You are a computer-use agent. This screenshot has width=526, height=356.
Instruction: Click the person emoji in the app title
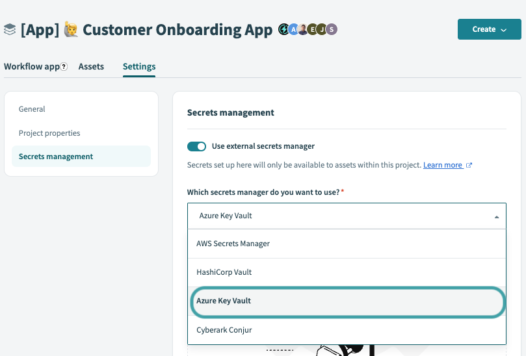click(71, 30)
